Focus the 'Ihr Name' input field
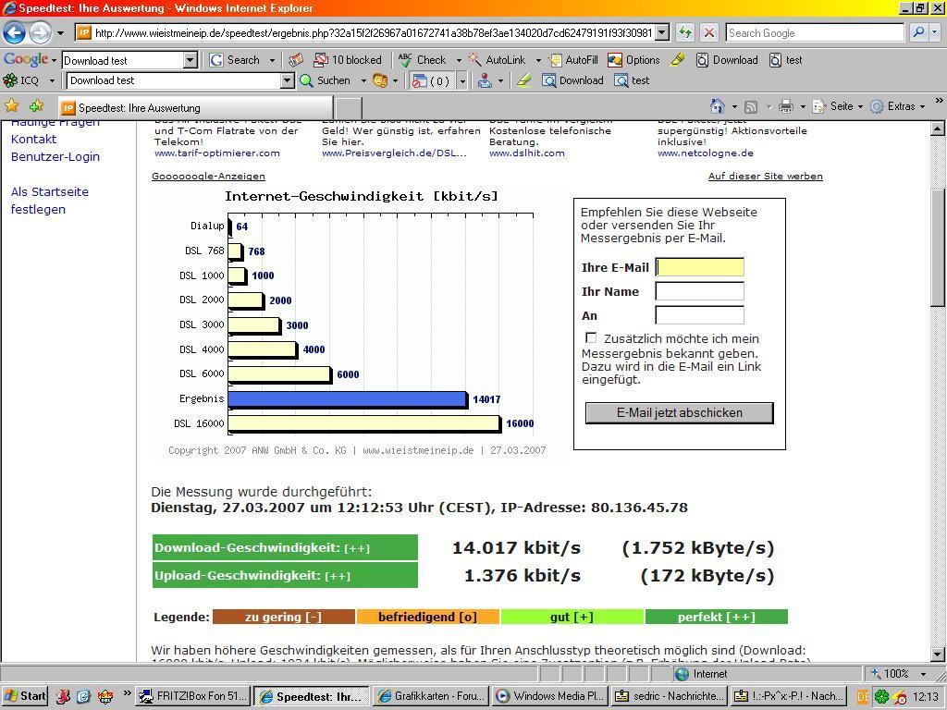 click(699, 291)
